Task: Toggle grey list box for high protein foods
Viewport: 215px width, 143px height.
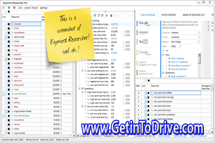Action: pyautogui.click(x=6, y=111)
